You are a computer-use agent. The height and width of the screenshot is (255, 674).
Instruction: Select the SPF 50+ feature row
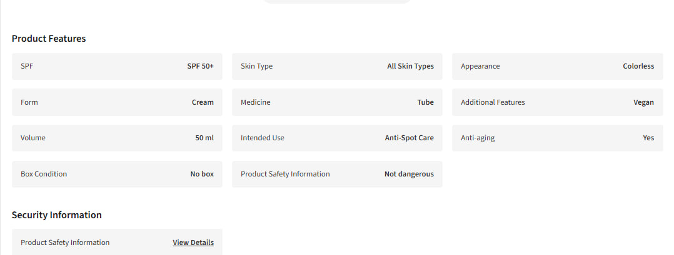point(117,67)
